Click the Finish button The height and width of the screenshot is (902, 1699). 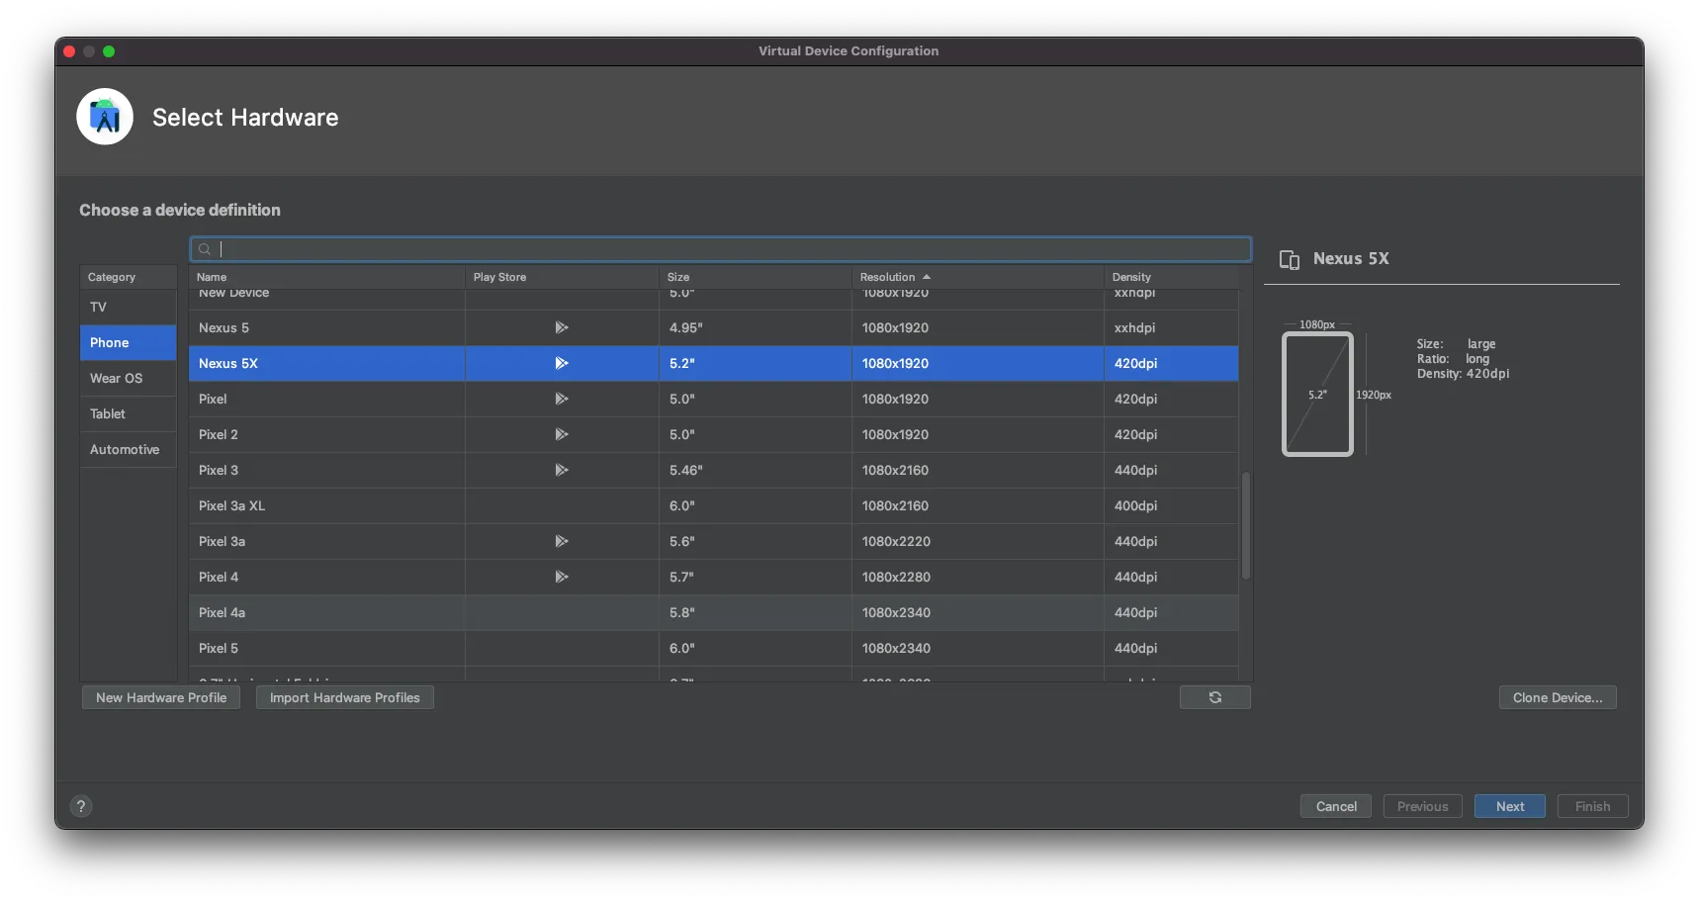point(1592,806)
